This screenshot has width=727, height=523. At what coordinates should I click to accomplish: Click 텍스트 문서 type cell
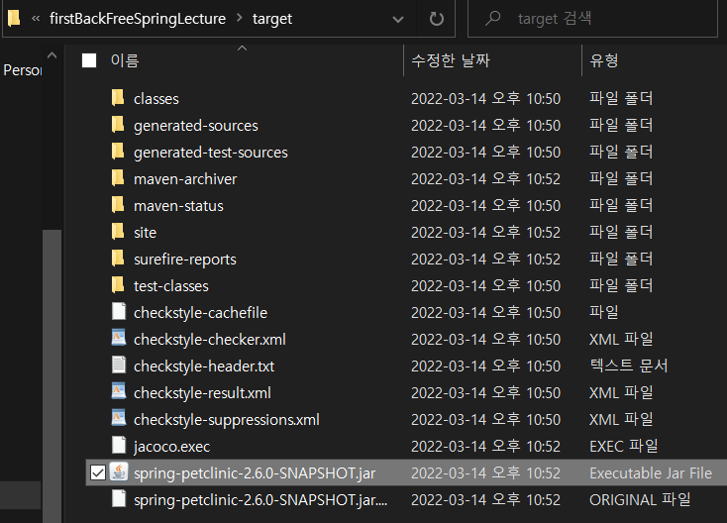pyautogui.click(x=628, y=366)
